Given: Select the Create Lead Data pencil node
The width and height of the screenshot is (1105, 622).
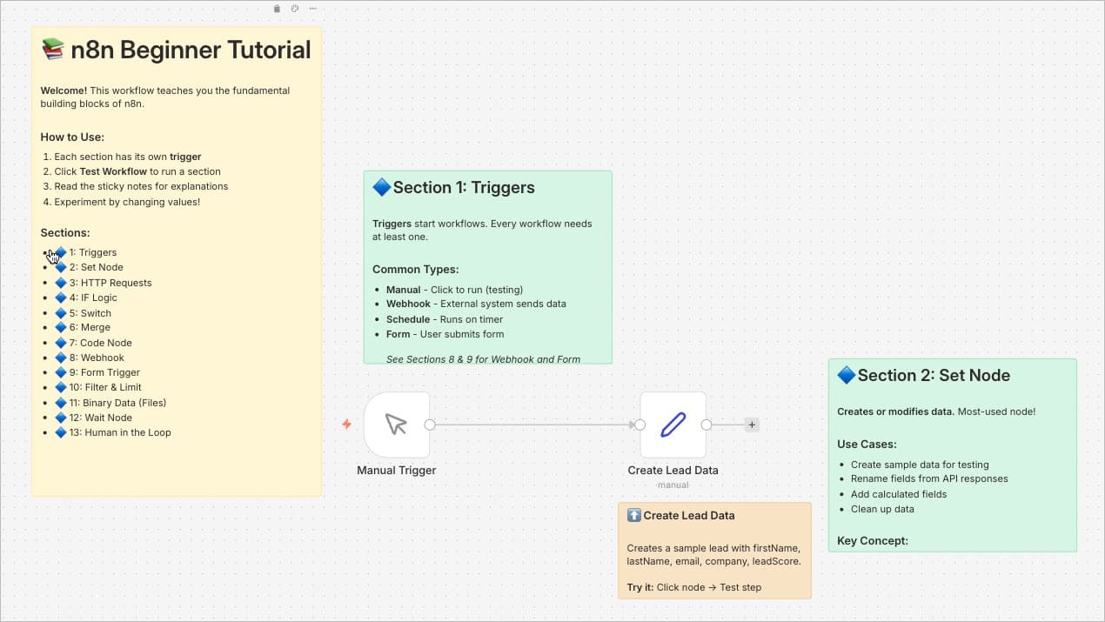Looking at the screenshot, I should coord(673,425).
